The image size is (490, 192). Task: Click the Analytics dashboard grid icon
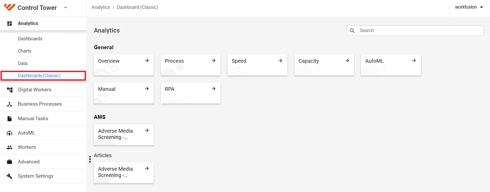(10, 23)
